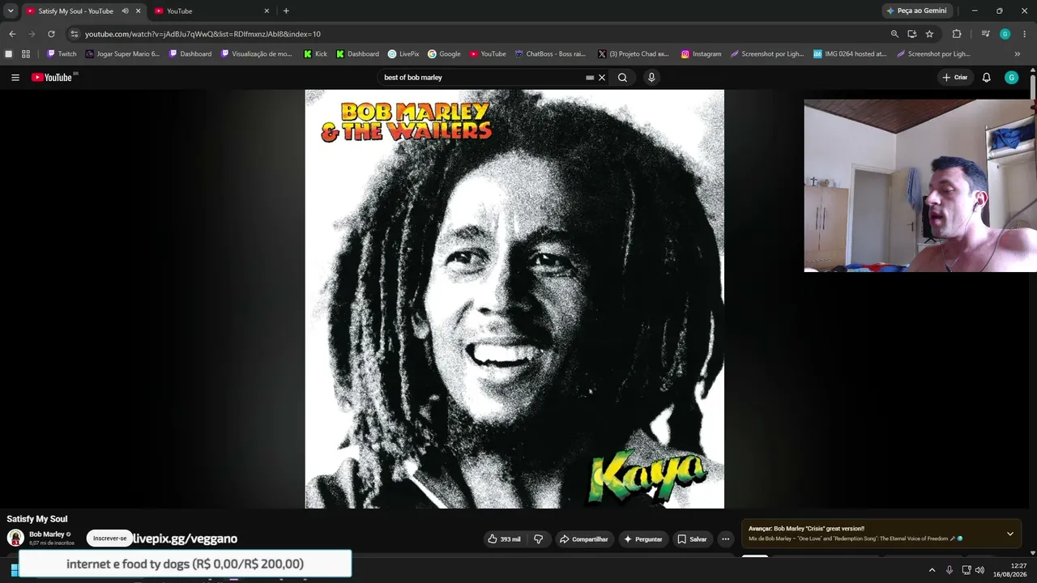The width and height of the screenshot is (1037, 583).
Task: Bookmark this page with the star
Action: coord(929,34)
